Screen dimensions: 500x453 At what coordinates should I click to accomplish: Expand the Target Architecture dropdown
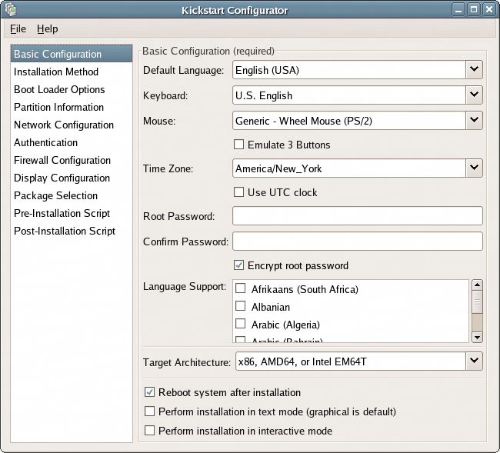tap(474, 360)
